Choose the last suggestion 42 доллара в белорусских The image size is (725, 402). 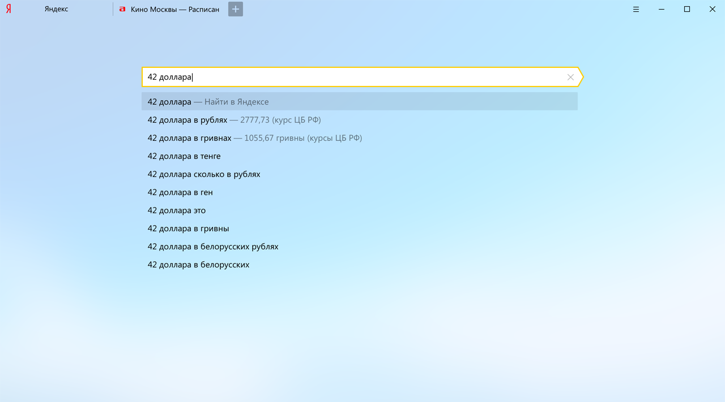(x=360, y=265)
